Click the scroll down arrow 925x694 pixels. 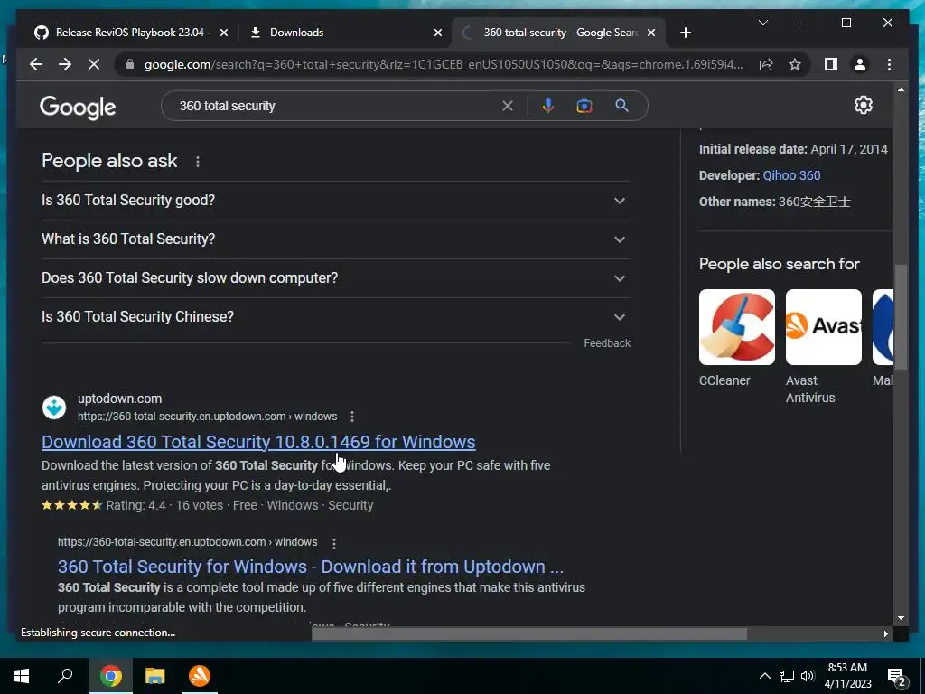901,618
